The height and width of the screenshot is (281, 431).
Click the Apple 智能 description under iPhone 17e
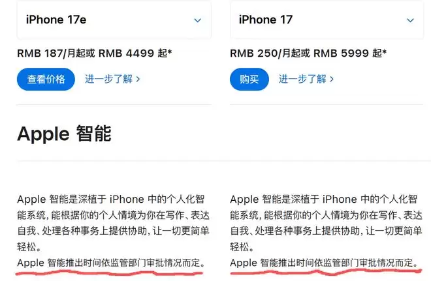[113, 223]
